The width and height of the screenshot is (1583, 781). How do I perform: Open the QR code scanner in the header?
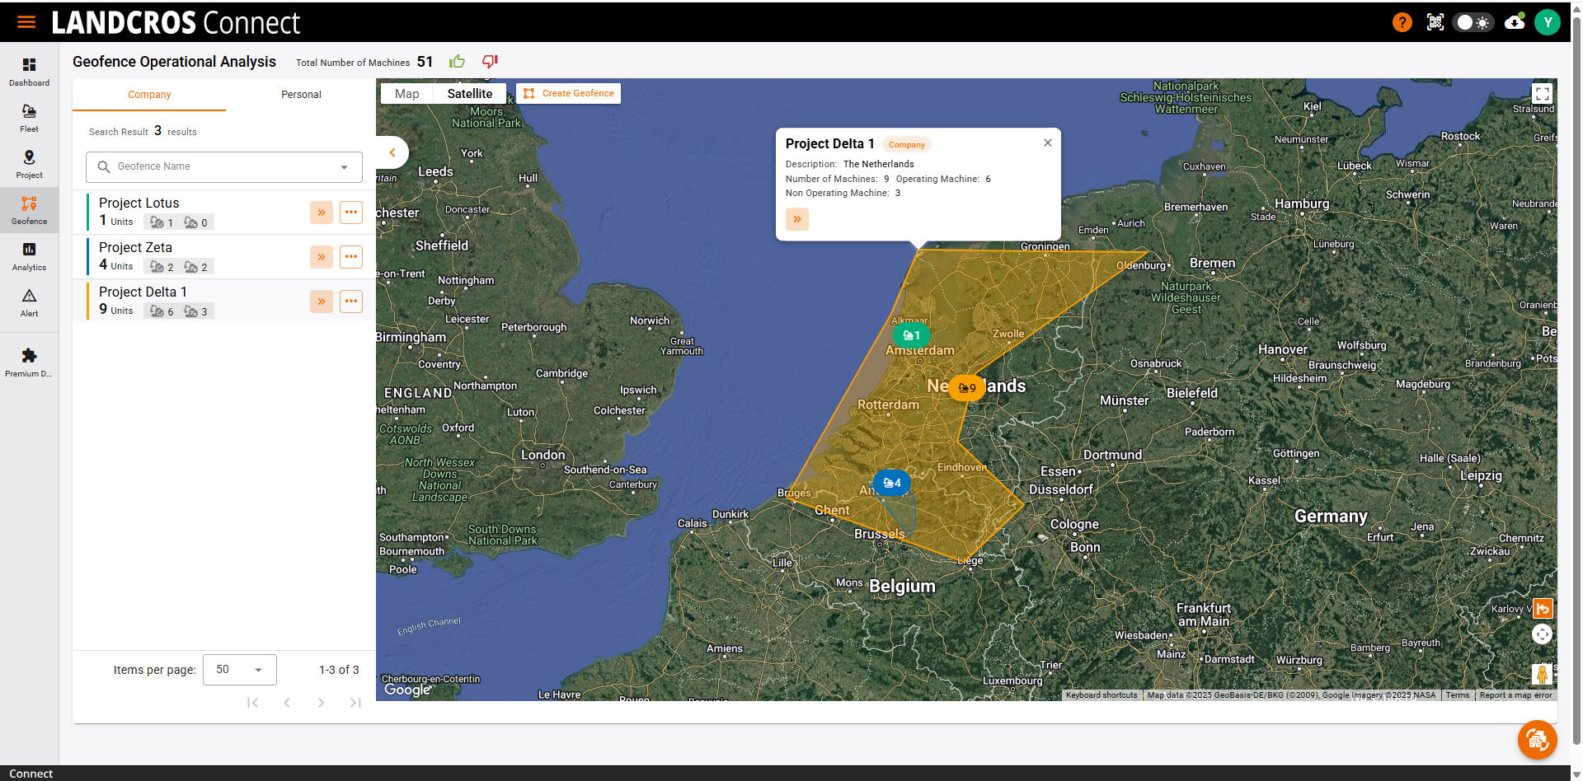(x=1435, y=22)
